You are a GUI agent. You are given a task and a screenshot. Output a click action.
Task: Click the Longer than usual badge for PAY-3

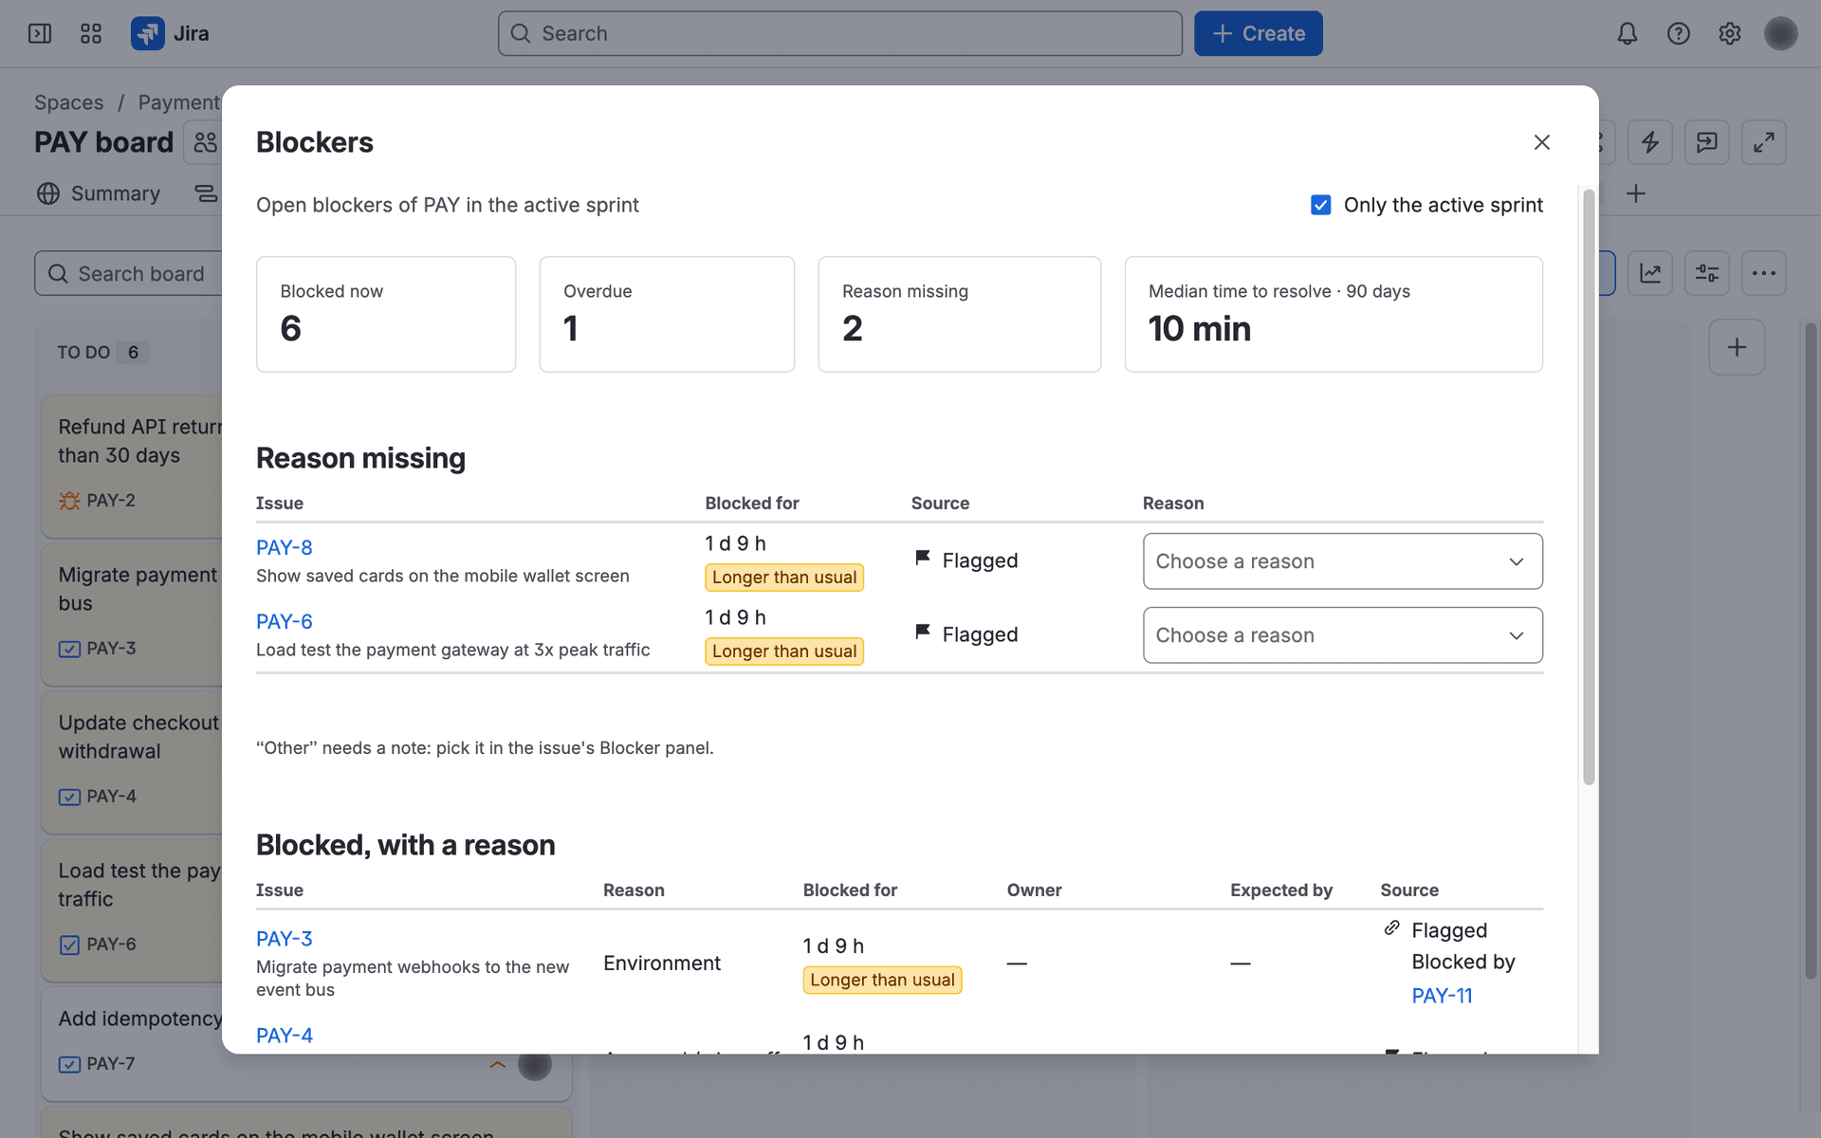tap(882, 980)
